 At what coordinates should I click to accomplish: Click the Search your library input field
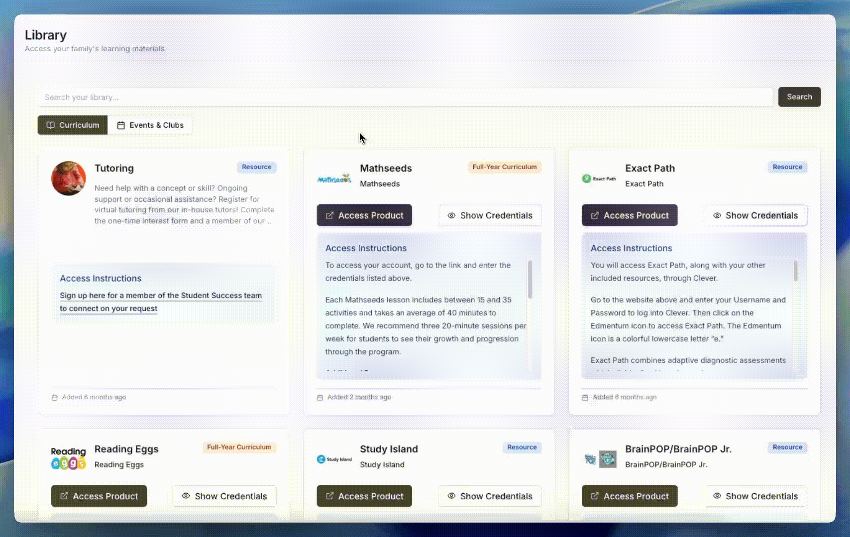[x=406, y=97]
